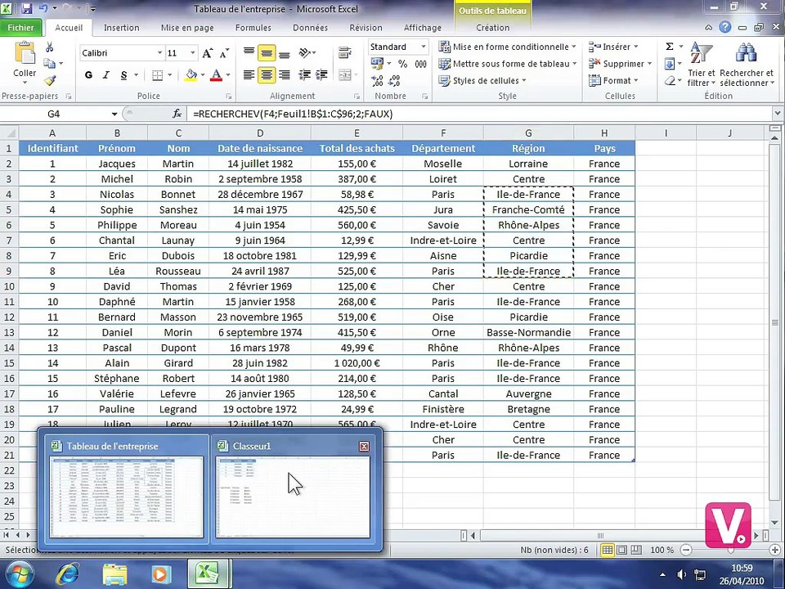Click the Windows Start button
Image resolution: width=785 pixels, height=589 pixels.
[19, 574]
